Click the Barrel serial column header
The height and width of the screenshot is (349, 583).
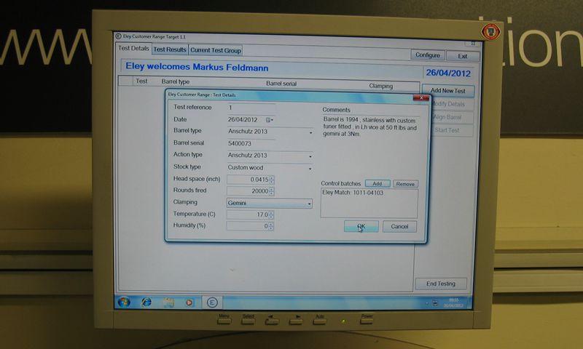pyautogui.click(x=281, y=84)
